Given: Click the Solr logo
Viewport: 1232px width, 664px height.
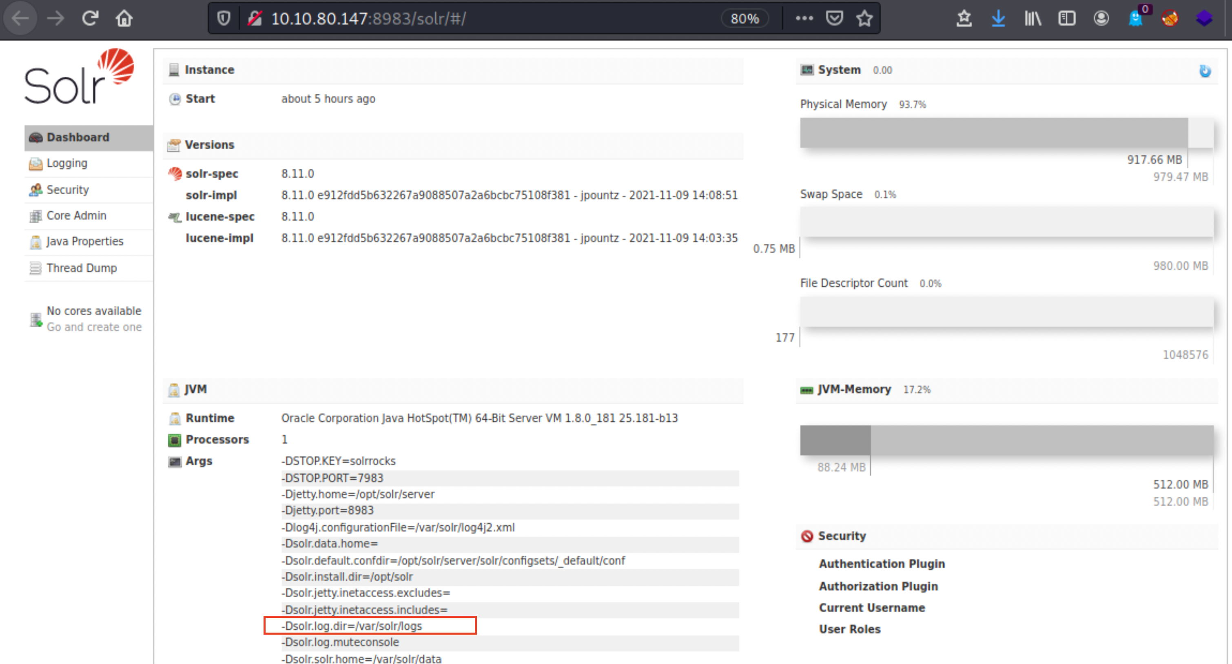Looking at the screenshot, I should click(x=80, y=76).
